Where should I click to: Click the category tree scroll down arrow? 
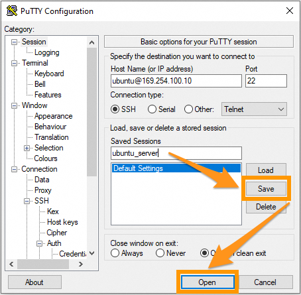pos(92,253)
